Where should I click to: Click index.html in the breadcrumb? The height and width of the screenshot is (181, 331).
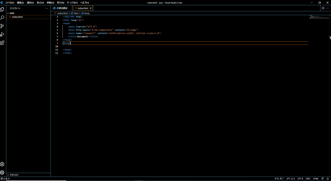62,13
